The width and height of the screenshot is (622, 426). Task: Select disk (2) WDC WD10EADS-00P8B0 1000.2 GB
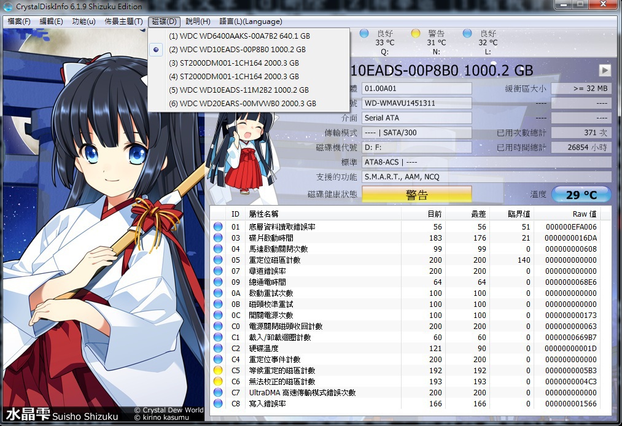[249, 50]
